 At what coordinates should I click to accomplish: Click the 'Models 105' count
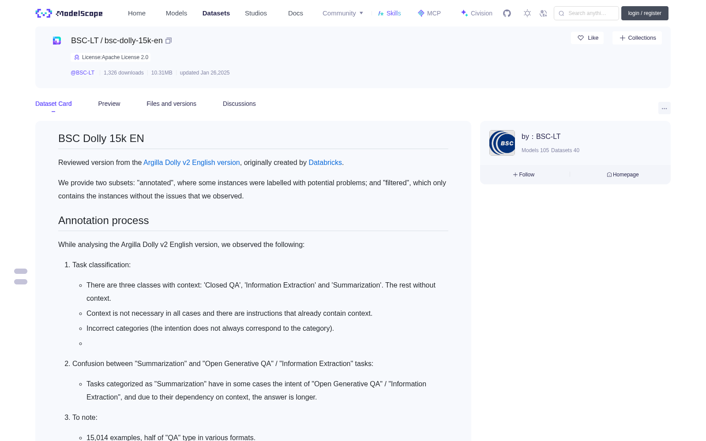point(535,150)
